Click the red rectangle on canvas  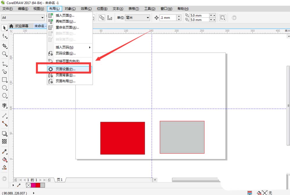(122, 138)
